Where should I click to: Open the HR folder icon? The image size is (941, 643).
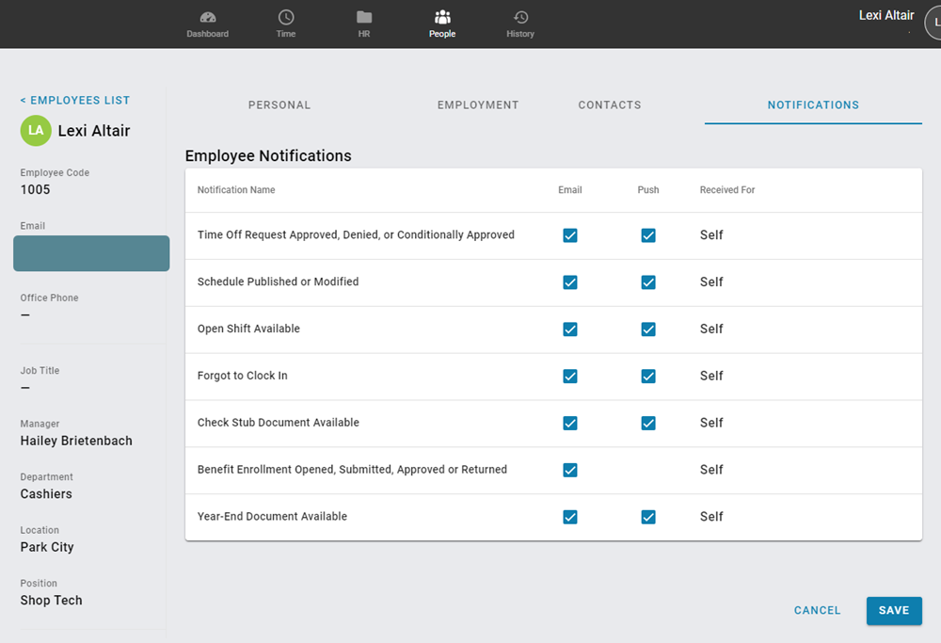click(363, 23)
